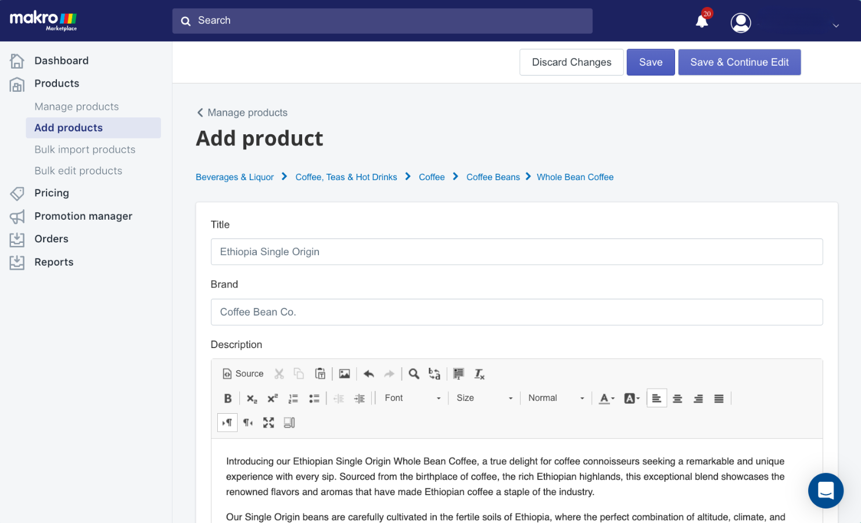
Task: Open the notifications bell
Action: [x=702, y=21]
